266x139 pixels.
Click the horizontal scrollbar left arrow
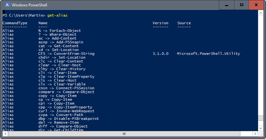click(x=5, y=134)
